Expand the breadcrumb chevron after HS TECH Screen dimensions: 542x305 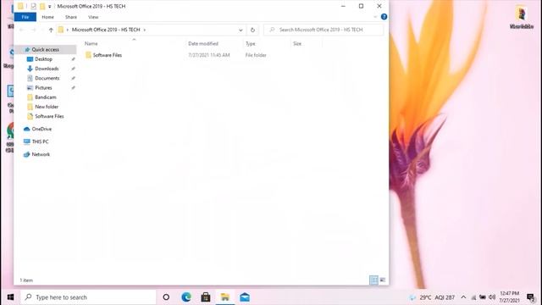145,30
